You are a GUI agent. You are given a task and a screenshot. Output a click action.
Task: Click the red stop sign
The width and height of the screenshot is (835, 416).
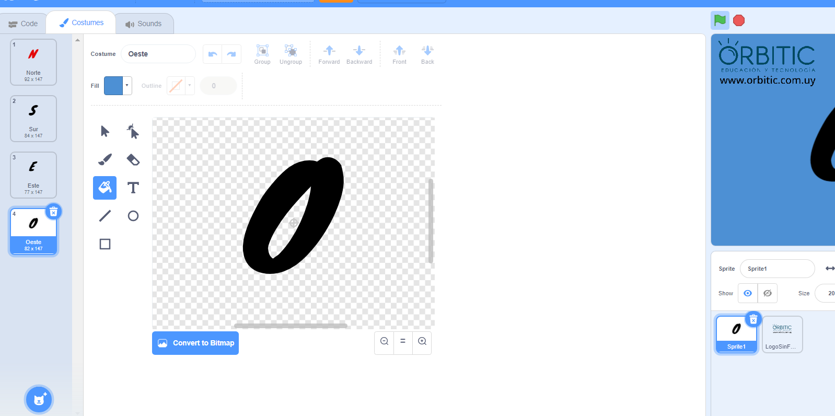click(739, 20)
